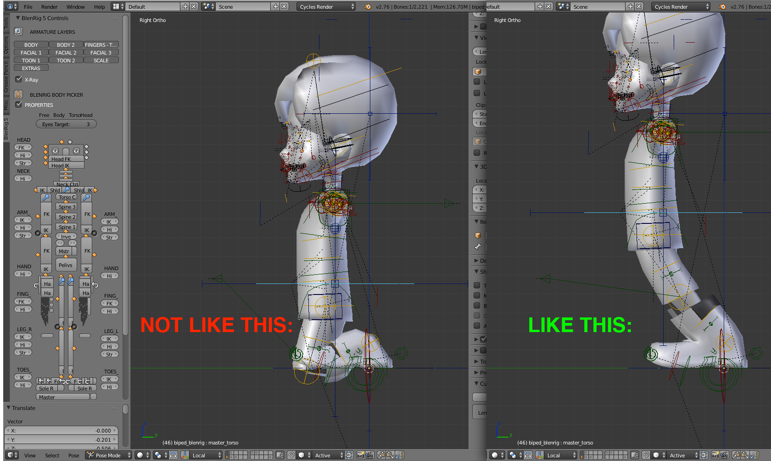Screen dimensions: 771x461
Task: Open Cycles Render dropdown in right window
Action: [x=681, y=6]
